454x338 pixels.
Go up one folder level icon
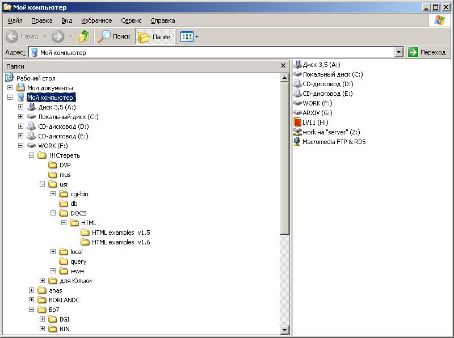click(84, 36)
